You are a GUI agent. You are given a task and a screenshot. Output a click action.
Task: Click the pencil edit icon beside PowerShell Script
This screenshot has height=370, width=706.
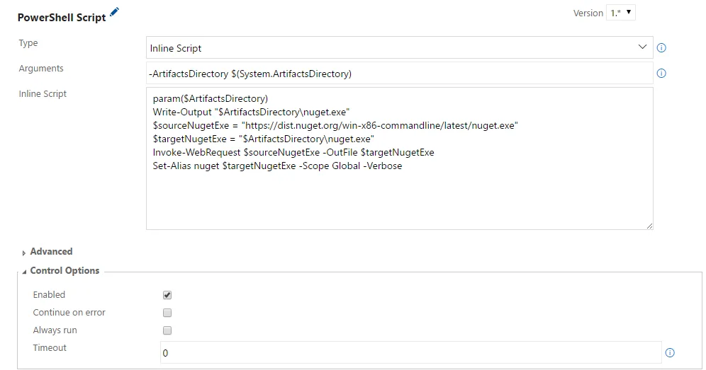click(x=115, y=12)
